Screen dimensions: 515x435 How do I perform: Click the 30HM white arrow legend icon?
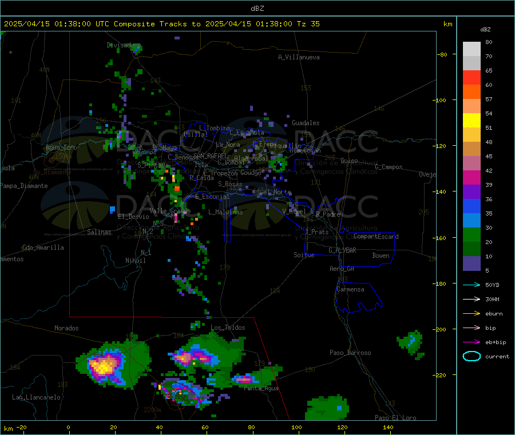(x=472, y=299)
